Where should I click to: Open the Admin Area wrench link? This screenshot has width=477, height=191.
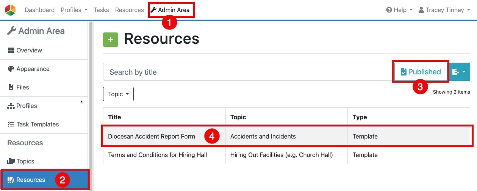coord(170,10)
